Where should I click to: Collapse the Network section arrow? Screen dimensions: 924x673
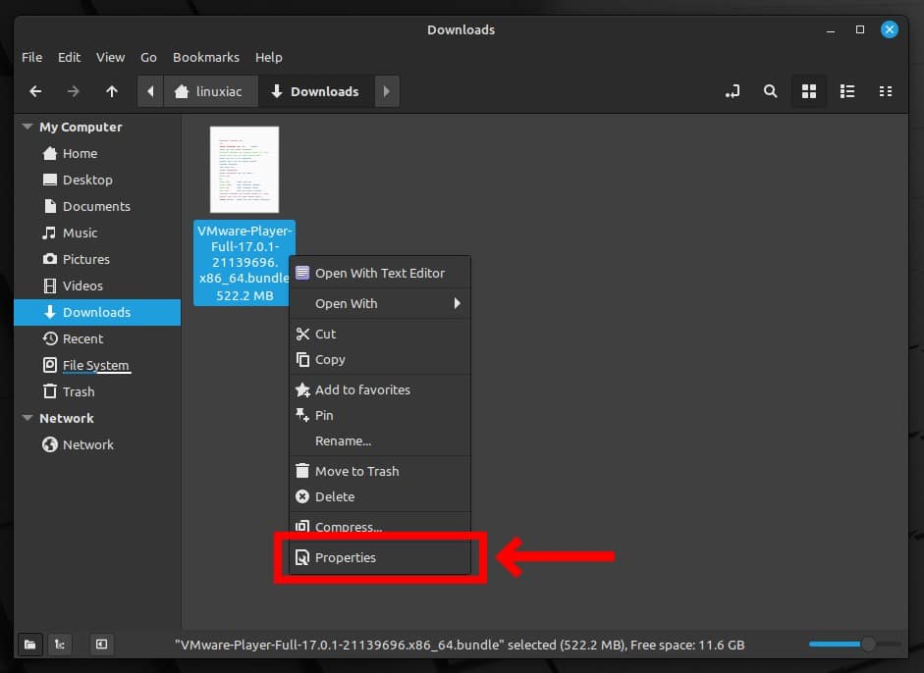pos(27,418)
